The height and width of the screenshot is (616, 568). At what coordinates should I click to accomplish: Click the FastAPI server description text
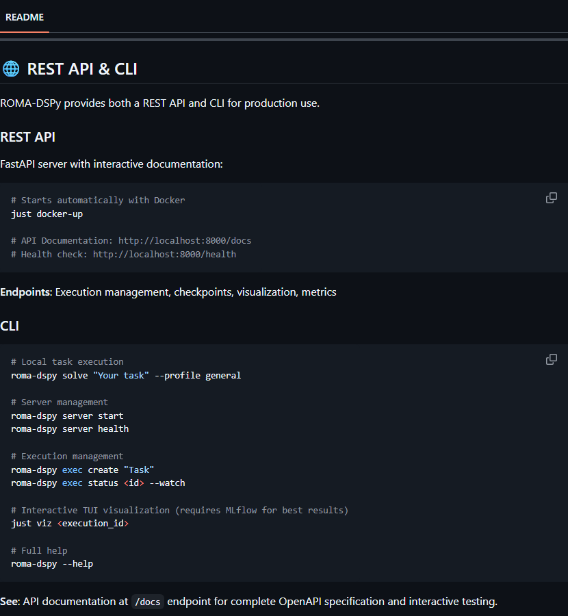point(112,164)
